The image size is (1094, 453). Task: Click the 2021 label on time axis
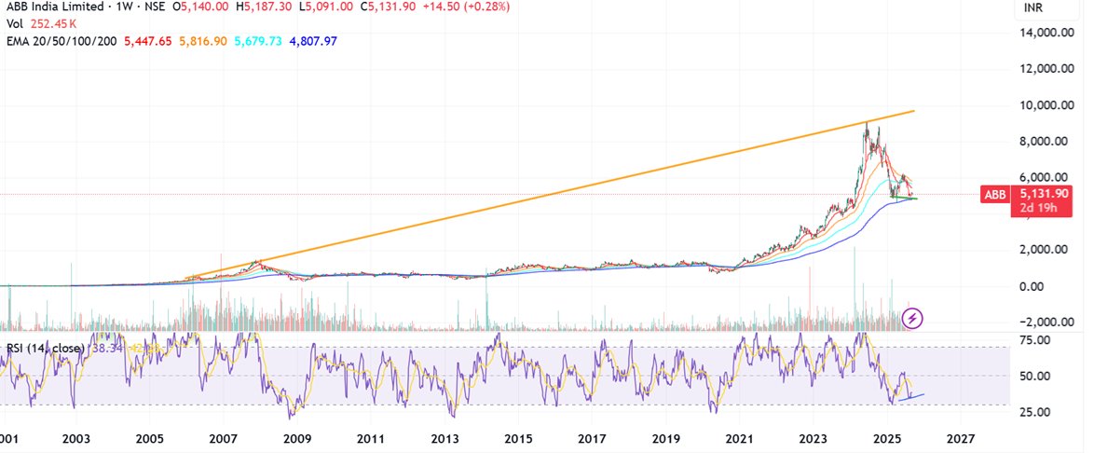(x=739, y=439)
